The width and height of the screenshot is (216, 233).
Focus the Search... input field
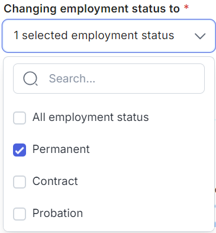tap(109, 78)
